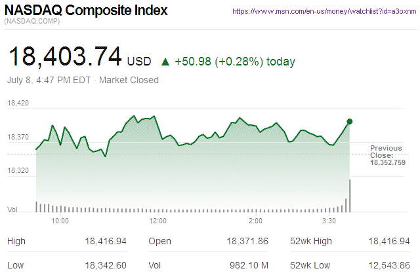
Task: Click the 18,420 price axis label
Action: coord(18,103)
